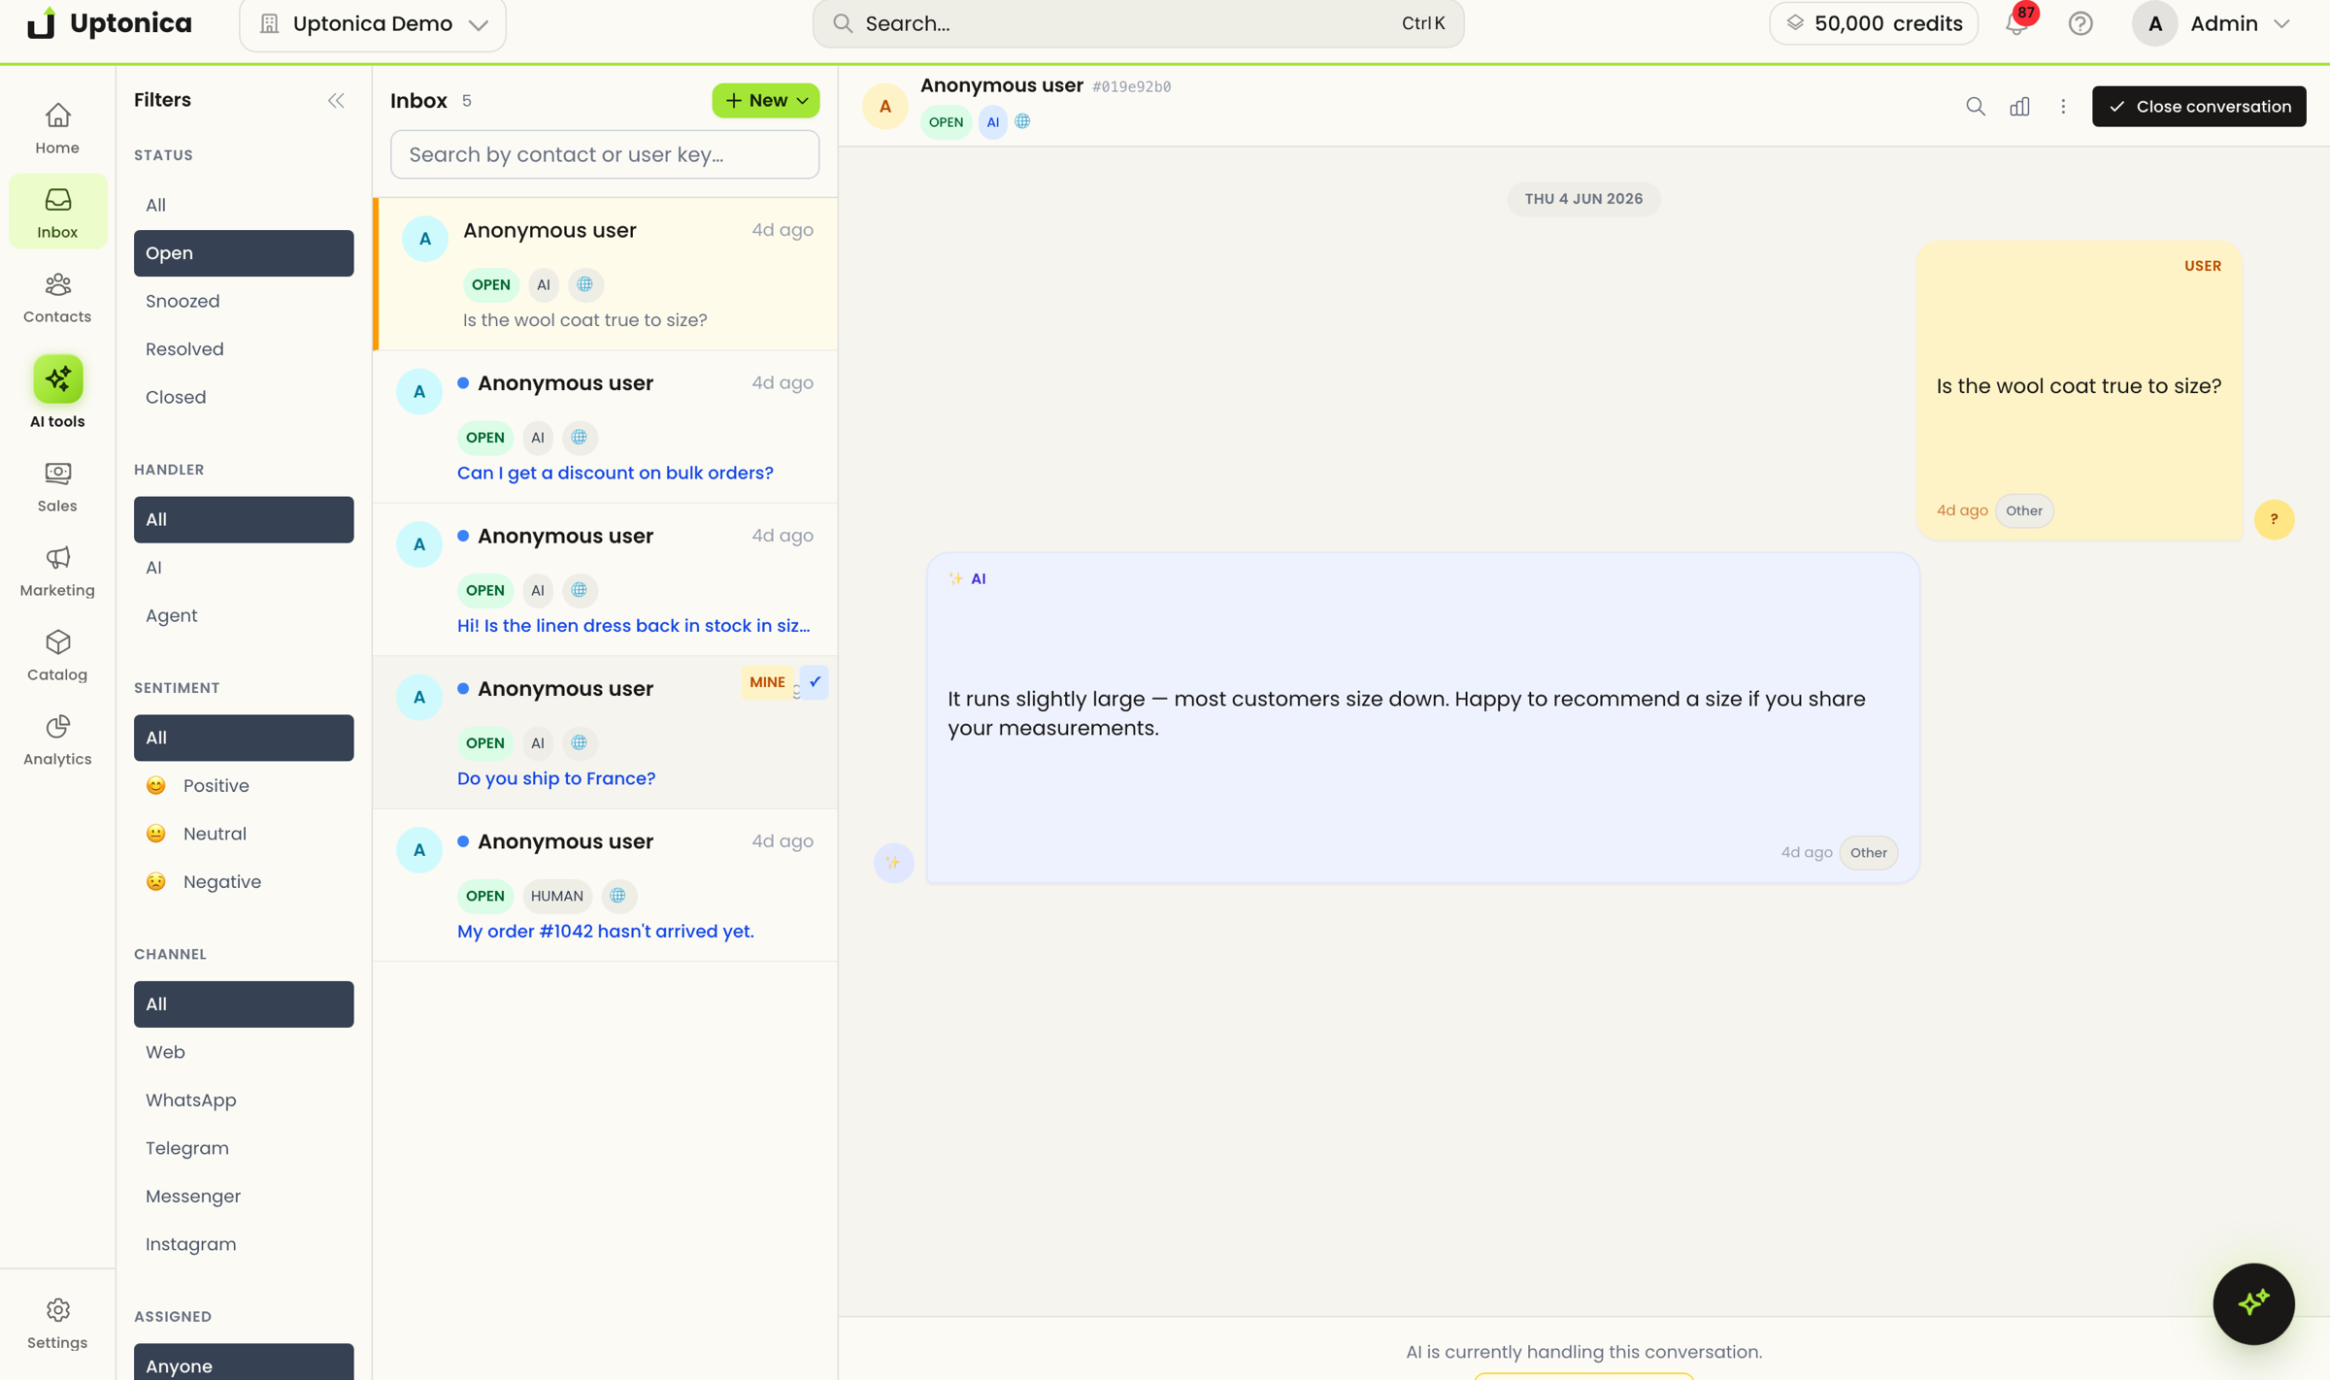This screenshot has height=1380, width=2330.
Task: Click the OPEN badge in conversation header
Action: pos(946,121)
